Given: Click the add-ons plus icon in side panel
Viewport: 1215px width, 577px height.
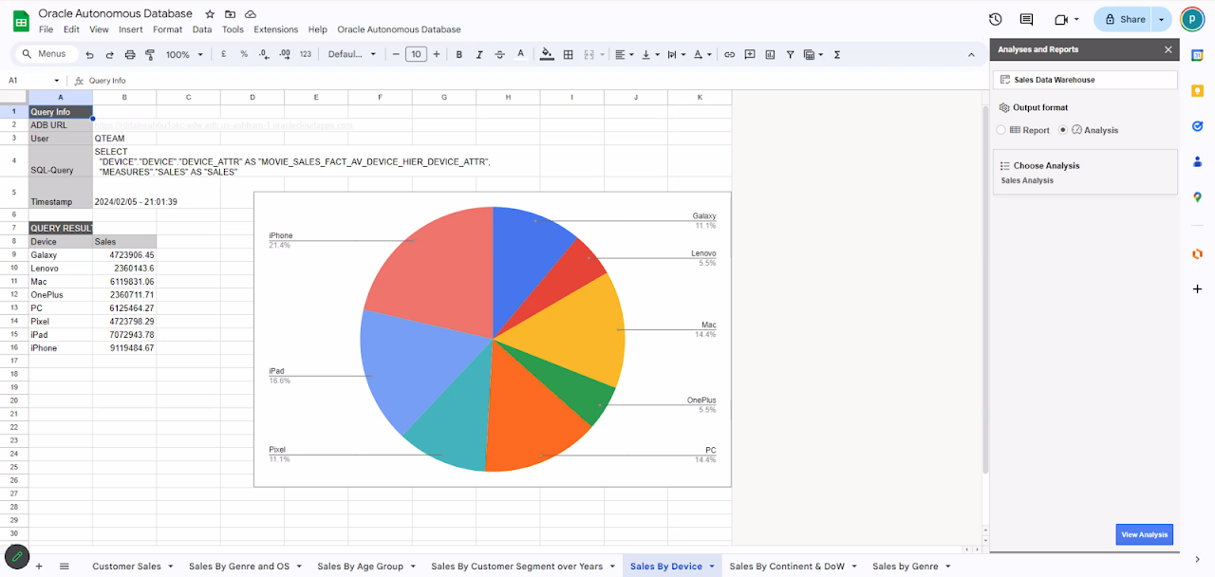Looking at the screenshot, I should tap(1197, 288).
